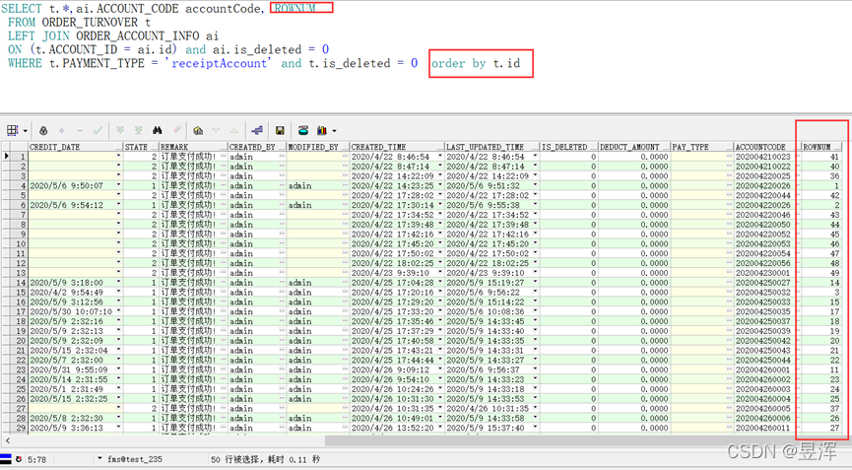This screenshot has height=470, width=852.
Task: Click the left arrow of the horizontal scrollbar
Action: (x=7, y=440)
